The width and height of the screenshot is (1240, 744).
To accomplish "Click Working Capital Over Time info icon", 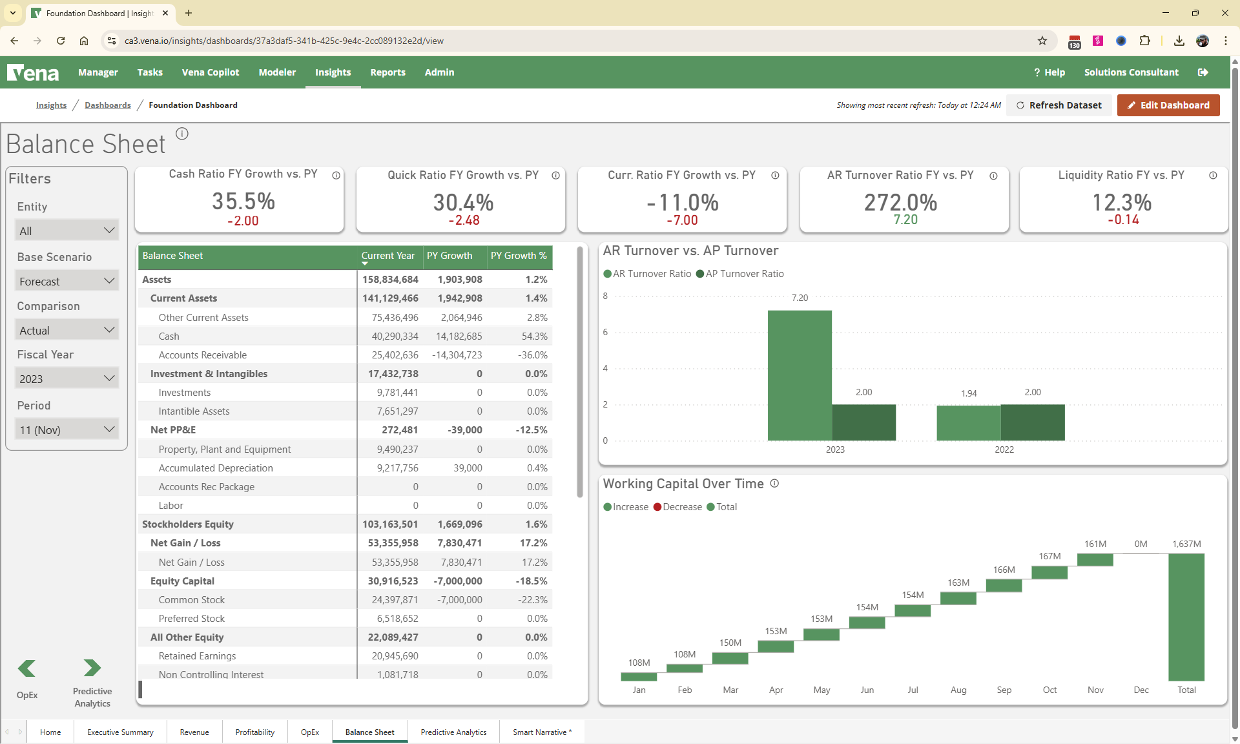I will click(774, 484).
